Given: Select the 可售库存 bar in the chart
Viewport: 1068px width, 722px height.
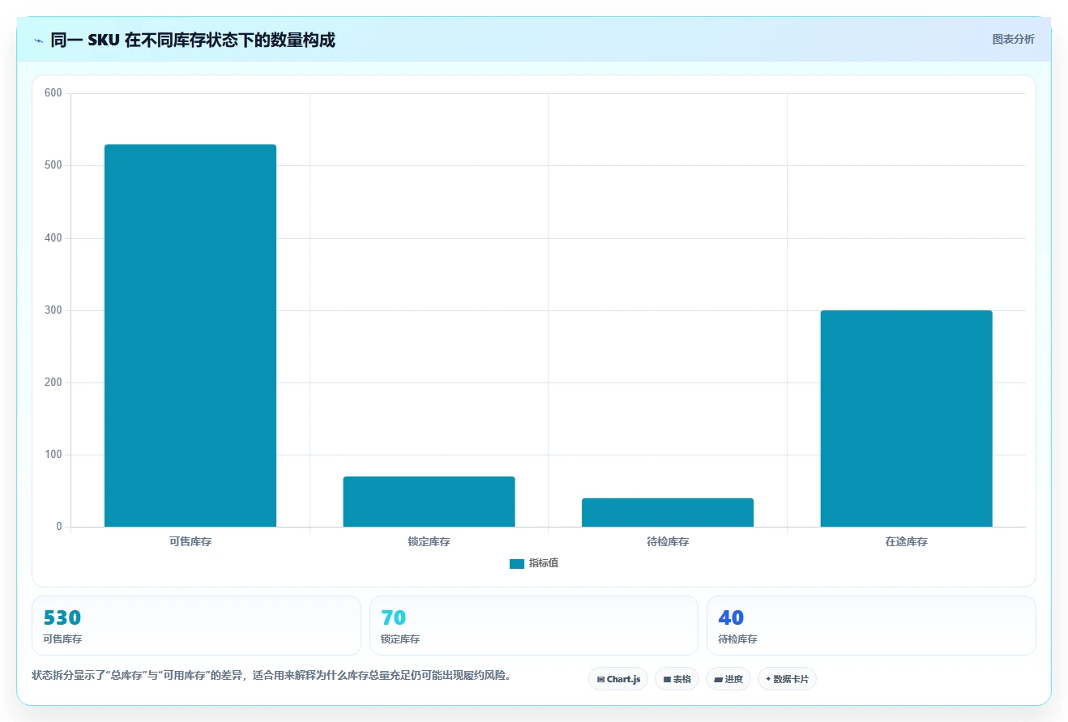Looking at the screenshot, I should coord(190,335).
